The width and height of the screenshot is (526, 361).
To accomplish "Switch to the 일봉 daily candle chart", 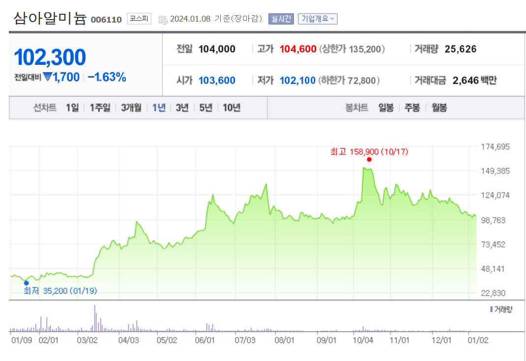I will point(386,108).
